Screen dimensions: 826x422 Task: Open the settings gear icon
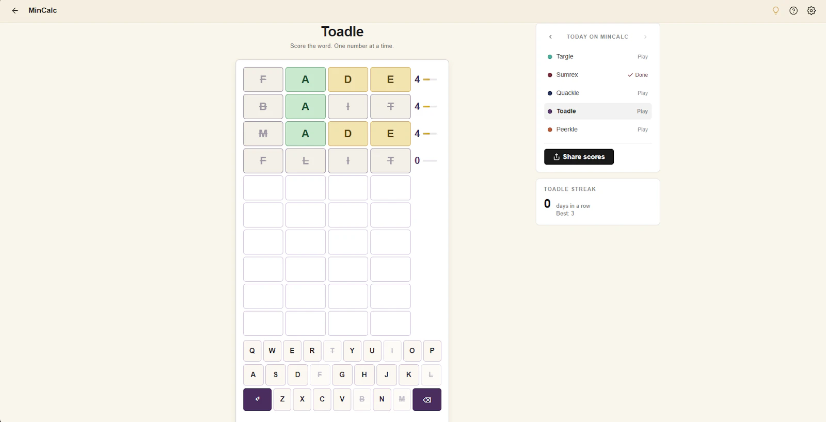click(812, 10)
